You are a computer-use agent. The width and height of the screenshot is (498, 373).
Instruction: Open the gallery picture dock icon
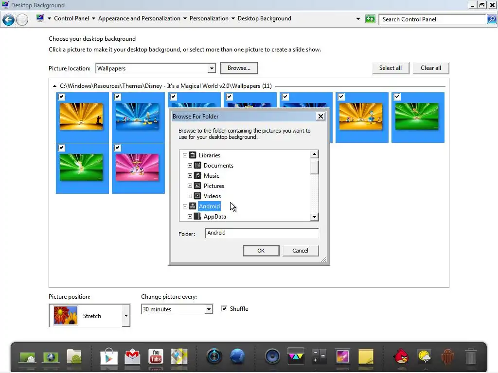(342, 356)
